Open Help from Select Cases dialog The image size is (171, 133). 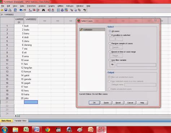pos(142,103)
